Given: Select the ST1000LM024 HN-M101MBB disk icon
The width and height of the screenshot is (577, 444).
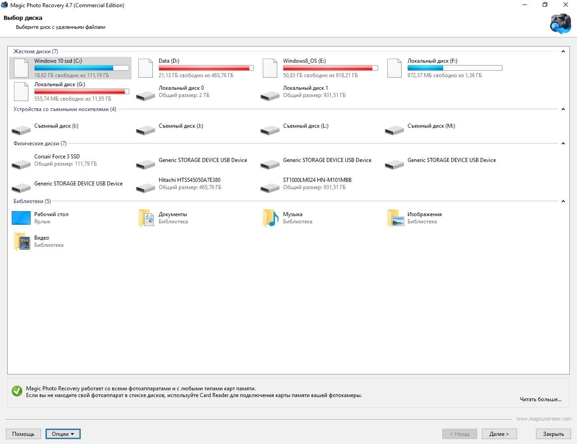Looking at the screenshot, I should tap(270, 188).
